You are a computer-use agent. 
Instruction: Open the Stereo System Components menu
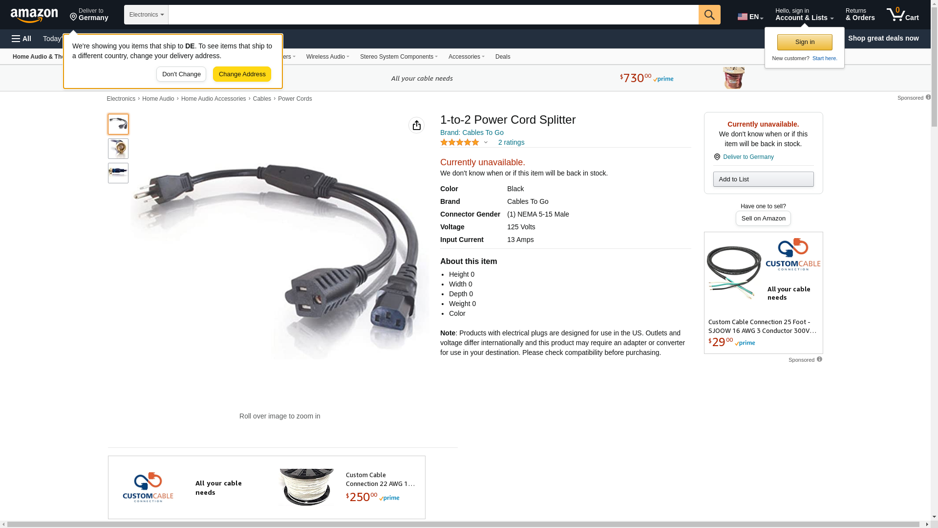[399, 57]
